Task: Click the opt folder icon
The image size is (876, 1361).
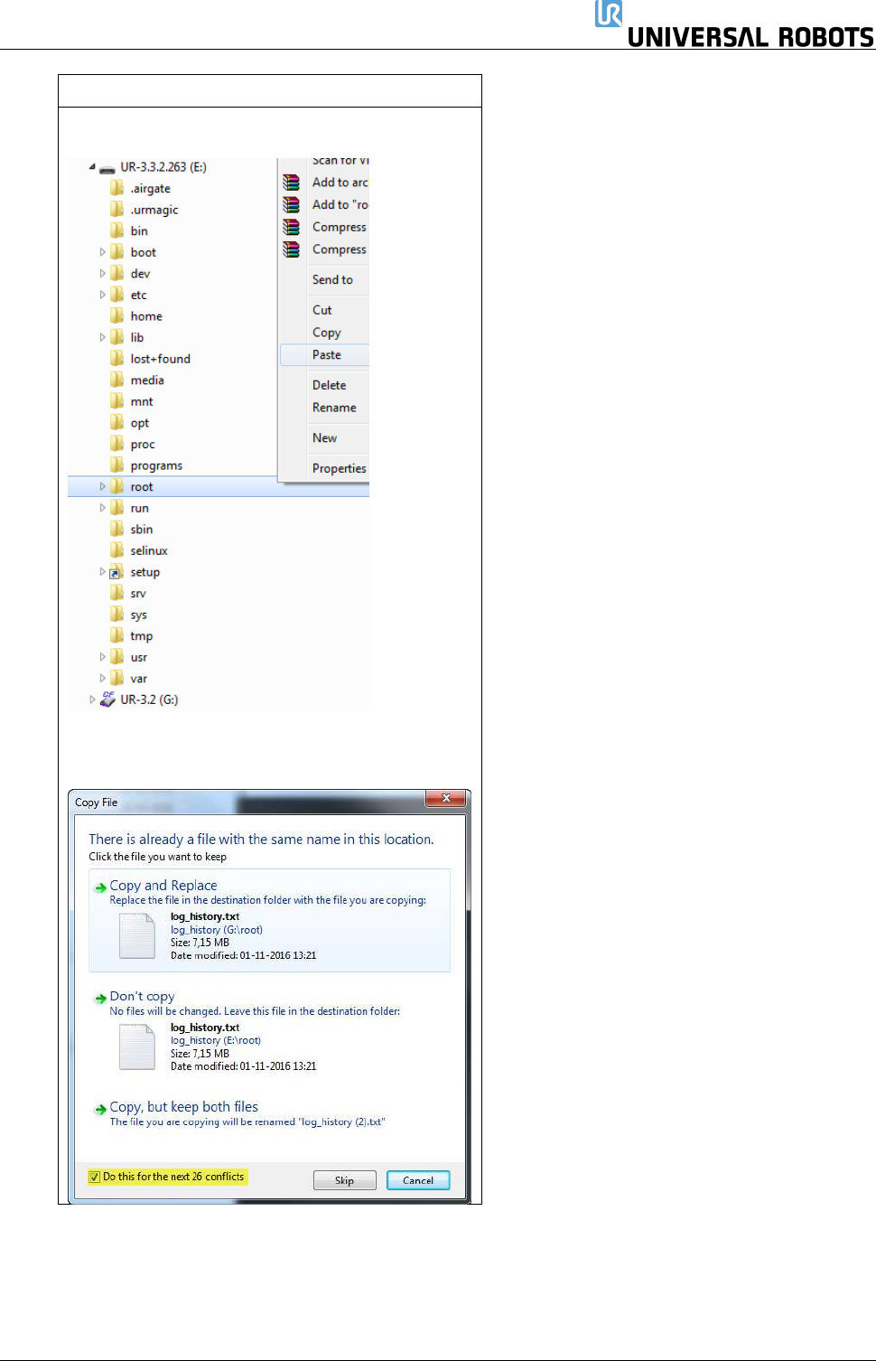Action: click(x=117, y=422)
